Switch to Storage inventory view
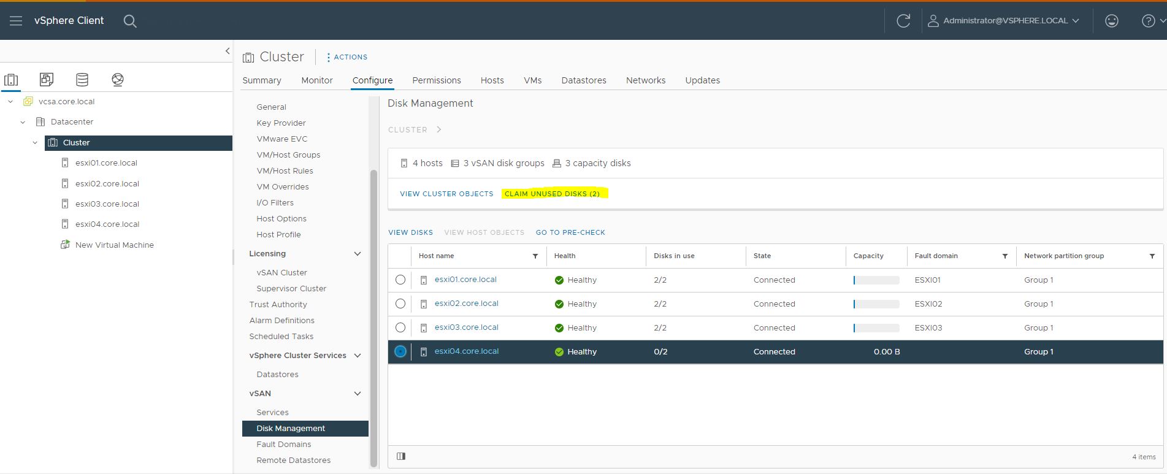 pyautogui.click(x=82, y=79)
